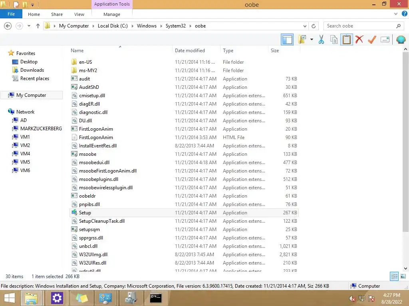This screenshot has height=306, width=409.
Task: Click the Cut scissors icon
Action: point(322,39)
